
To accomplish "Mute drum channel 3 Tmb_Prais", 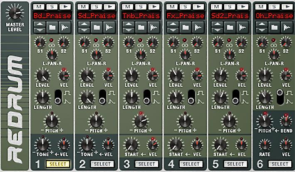I will tap(128, 7).
